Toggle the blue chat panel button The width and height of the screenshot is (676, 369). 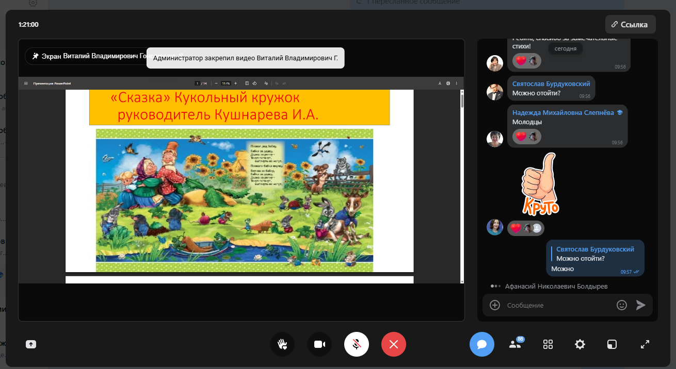482,344
